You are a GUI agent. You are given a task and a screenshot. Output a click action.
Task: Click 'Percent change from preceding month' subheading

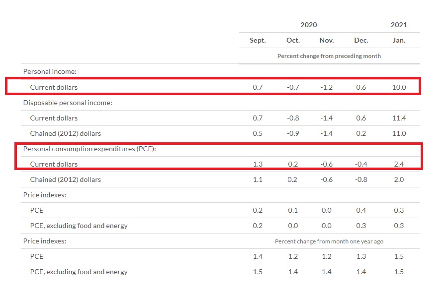point(329,56)
